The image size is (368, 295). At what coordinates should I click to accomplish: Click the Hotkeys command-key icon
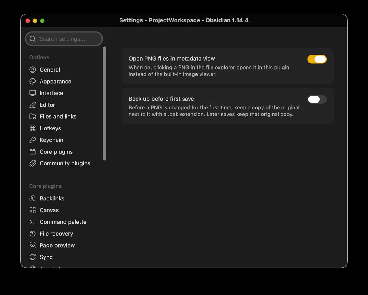(32, 128)
